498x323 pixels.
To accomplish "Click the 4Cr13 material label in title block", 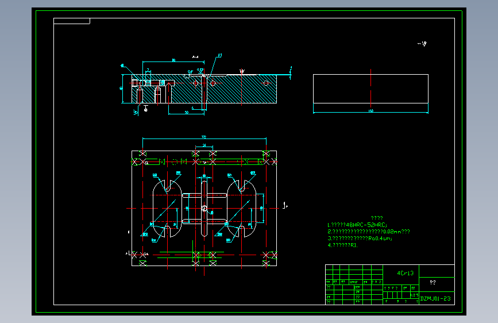I will click(x=406, y=273).
